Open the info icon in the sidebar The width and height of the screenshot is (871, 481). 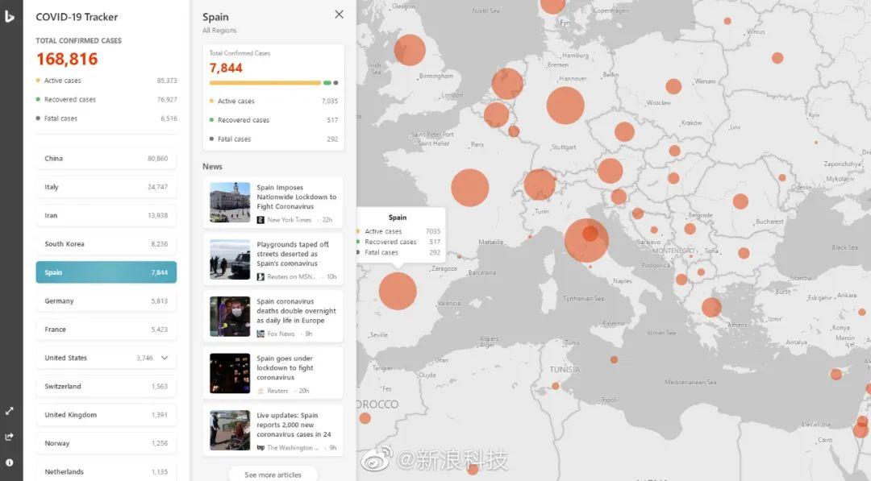[10, 462]
